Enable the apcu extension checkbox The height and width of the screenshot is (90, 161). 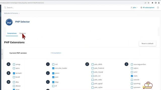pyautogui.click(x=14, y=68)
